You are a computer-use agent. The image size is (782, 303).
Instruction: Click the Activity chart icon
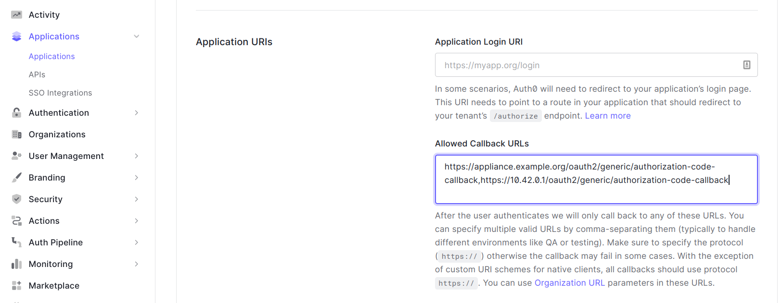[x=17, y=15]
